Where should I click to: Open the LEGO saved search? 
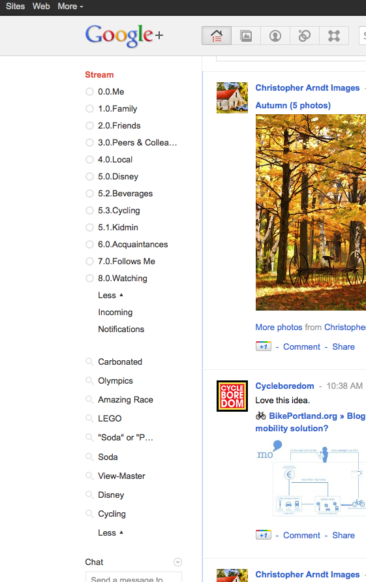click(110, 418)
